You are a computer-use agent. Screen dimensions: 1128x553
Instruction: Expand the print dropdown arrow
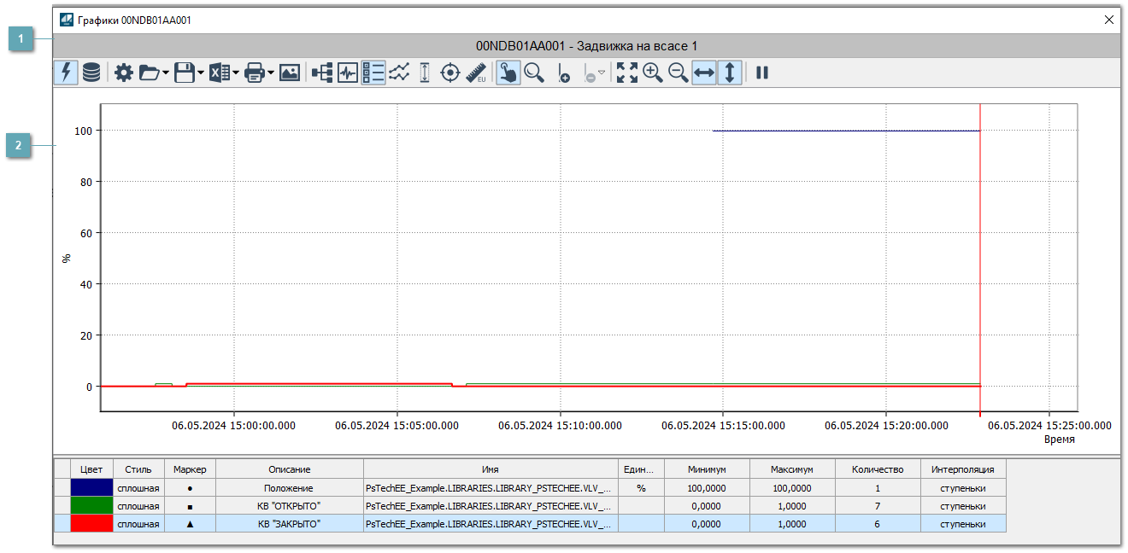click(x=270, y=73)
